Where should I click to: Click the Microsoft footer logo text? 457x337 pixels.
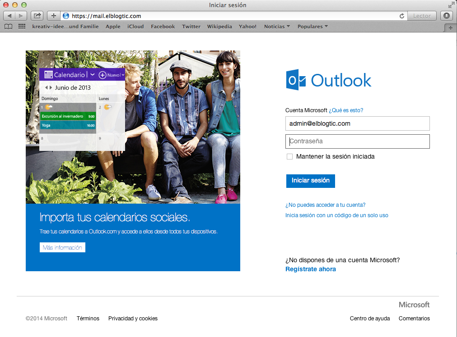(414, 305)
